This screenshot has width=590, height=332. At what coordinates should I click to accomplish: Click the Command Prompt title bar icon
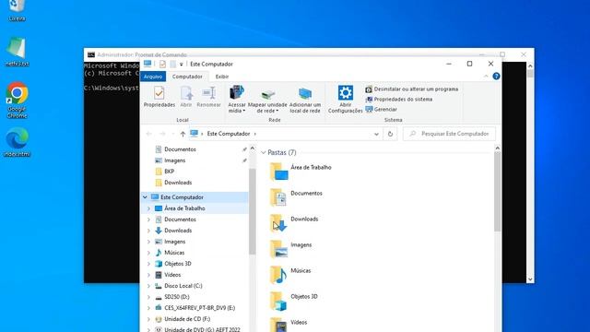click(90, 55)
